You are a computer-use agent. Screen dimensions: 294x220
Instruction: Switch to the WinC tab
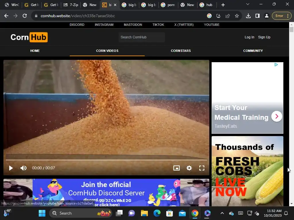12,5
